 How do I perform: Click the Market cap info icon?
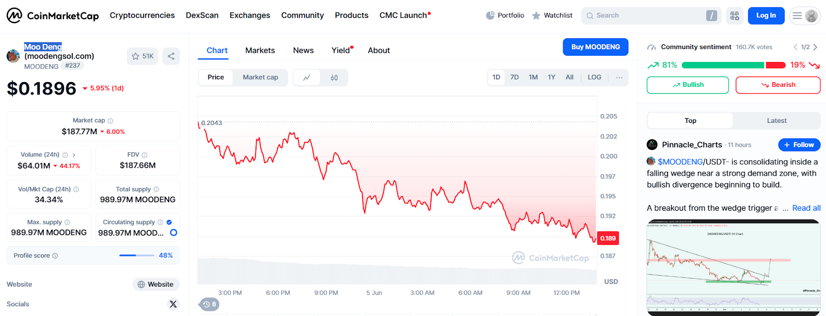click(x=110, y=121)
